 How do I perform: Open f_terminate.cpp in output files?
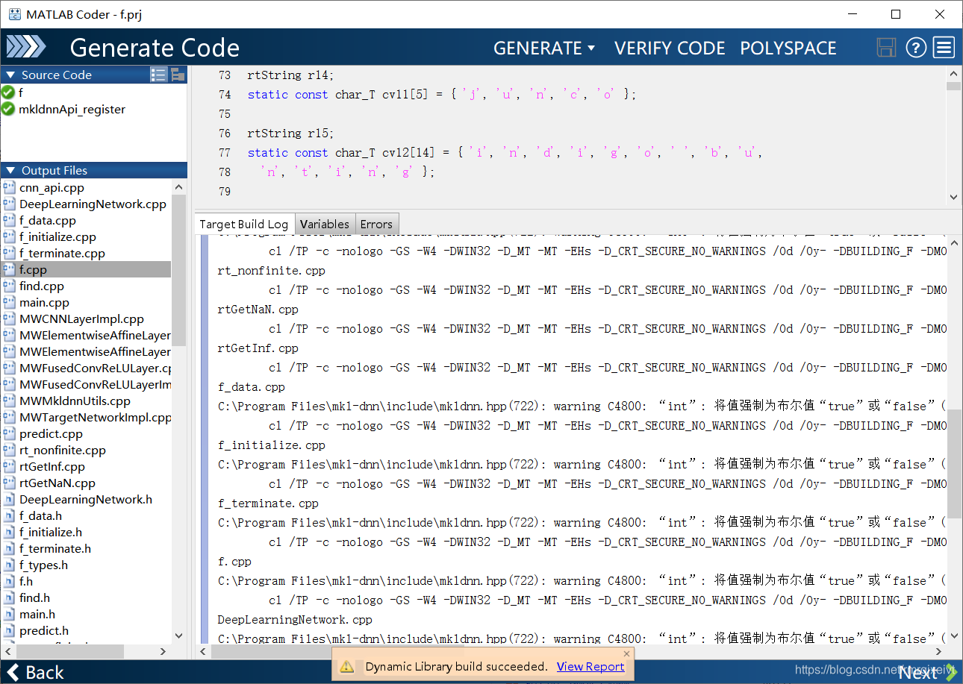pos(62,254)
